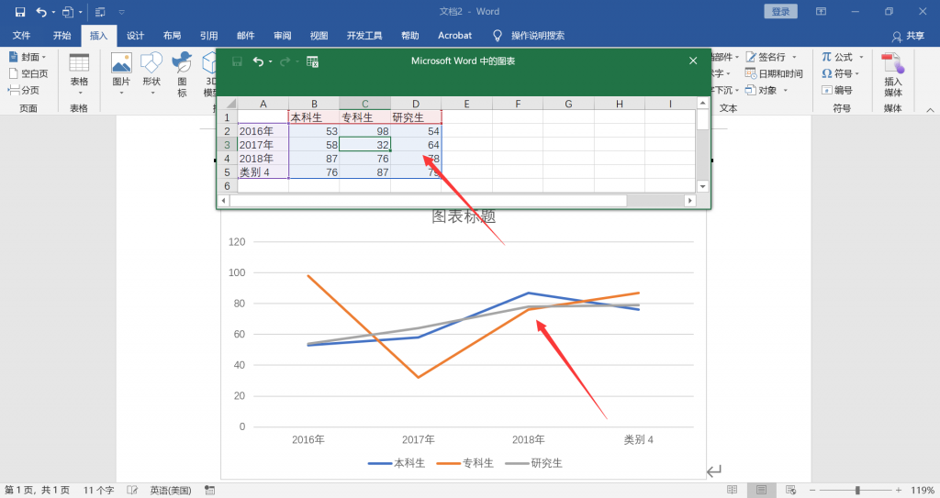Expand Undo dropdown in chart data window

pos(271,61)
